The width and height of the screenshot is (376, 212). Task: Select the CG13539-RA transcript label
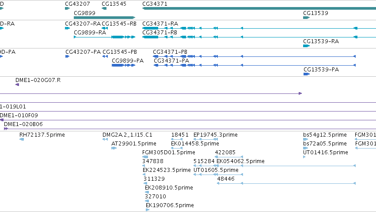tap(321, 41)
